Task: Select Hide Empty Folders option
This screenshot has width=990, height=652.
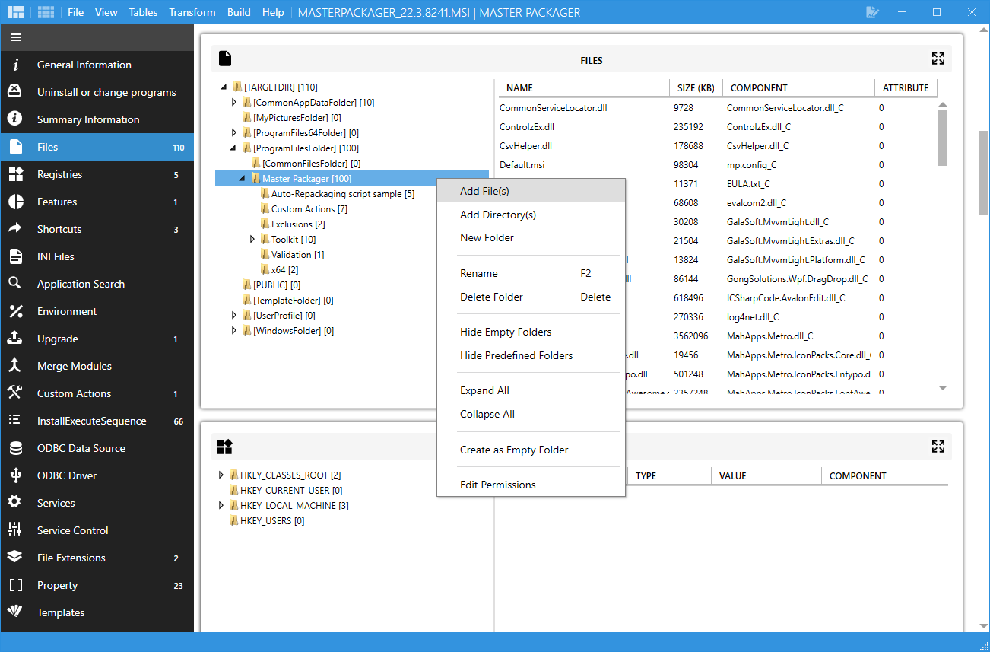Action: [531, 332]
